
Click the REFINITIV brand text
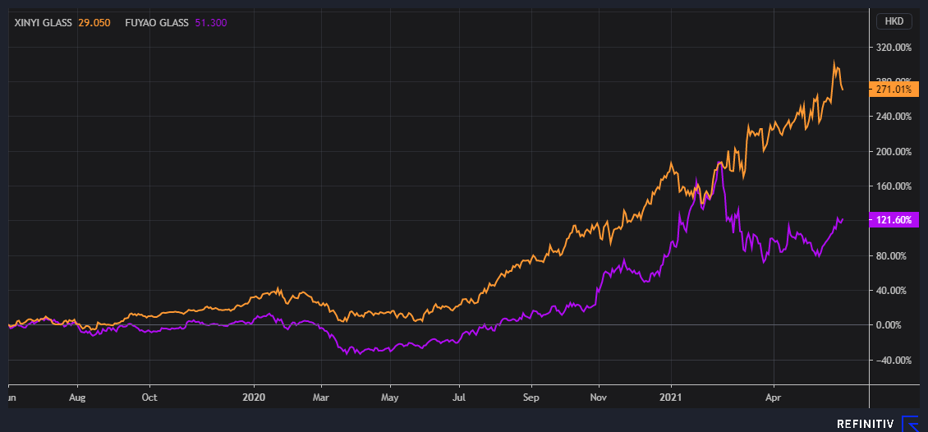point(865,424)
